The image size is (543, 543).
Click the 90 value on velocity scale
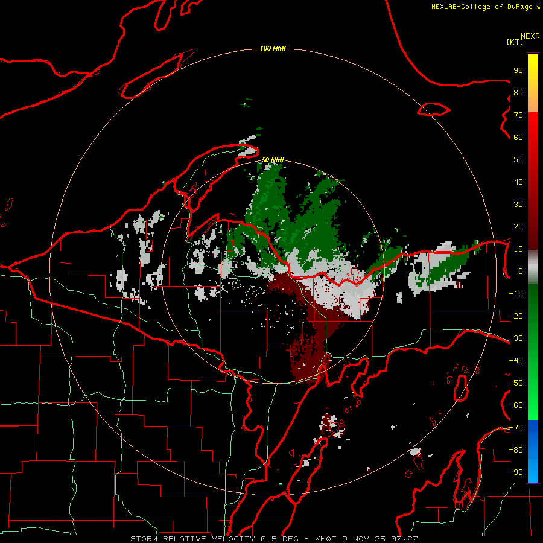(x=518, y=71)
